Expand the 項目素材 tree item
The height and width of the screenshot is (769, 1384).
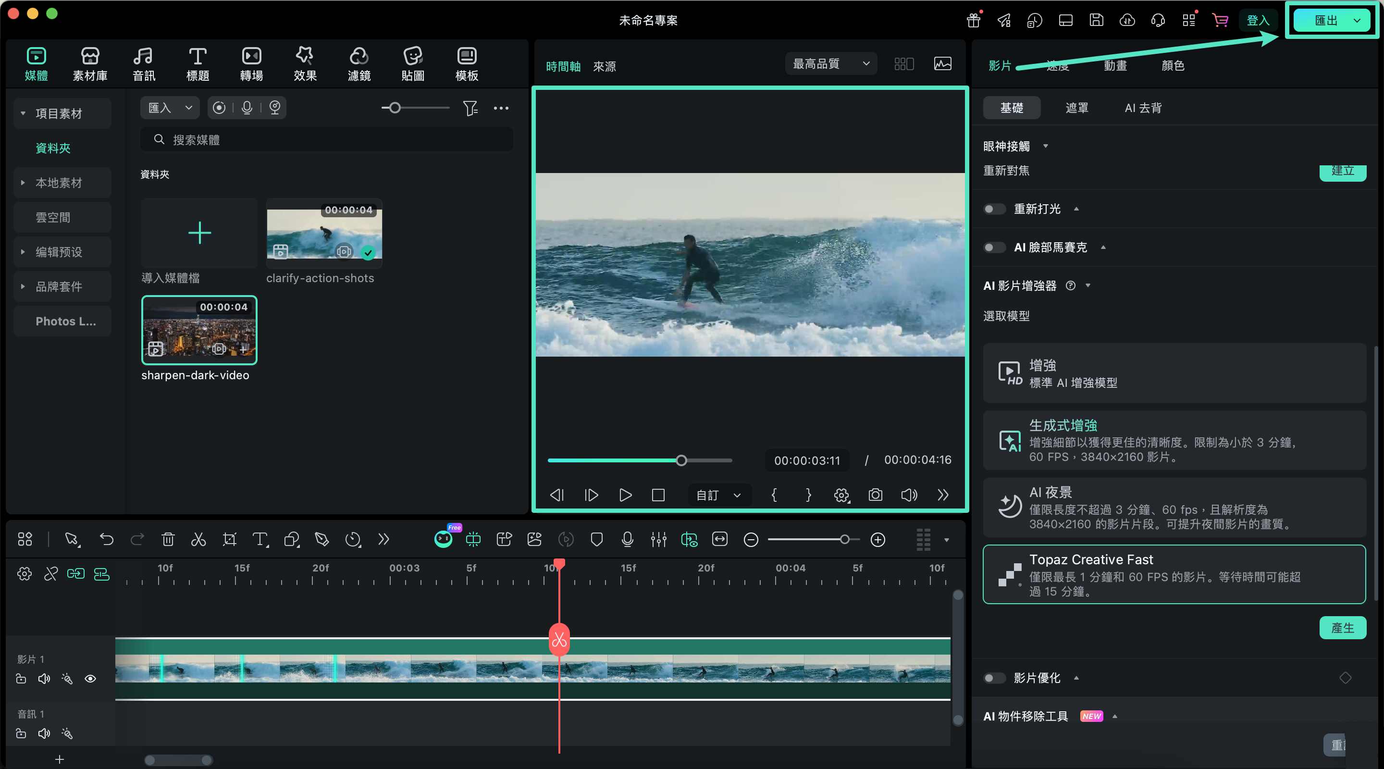23,113
